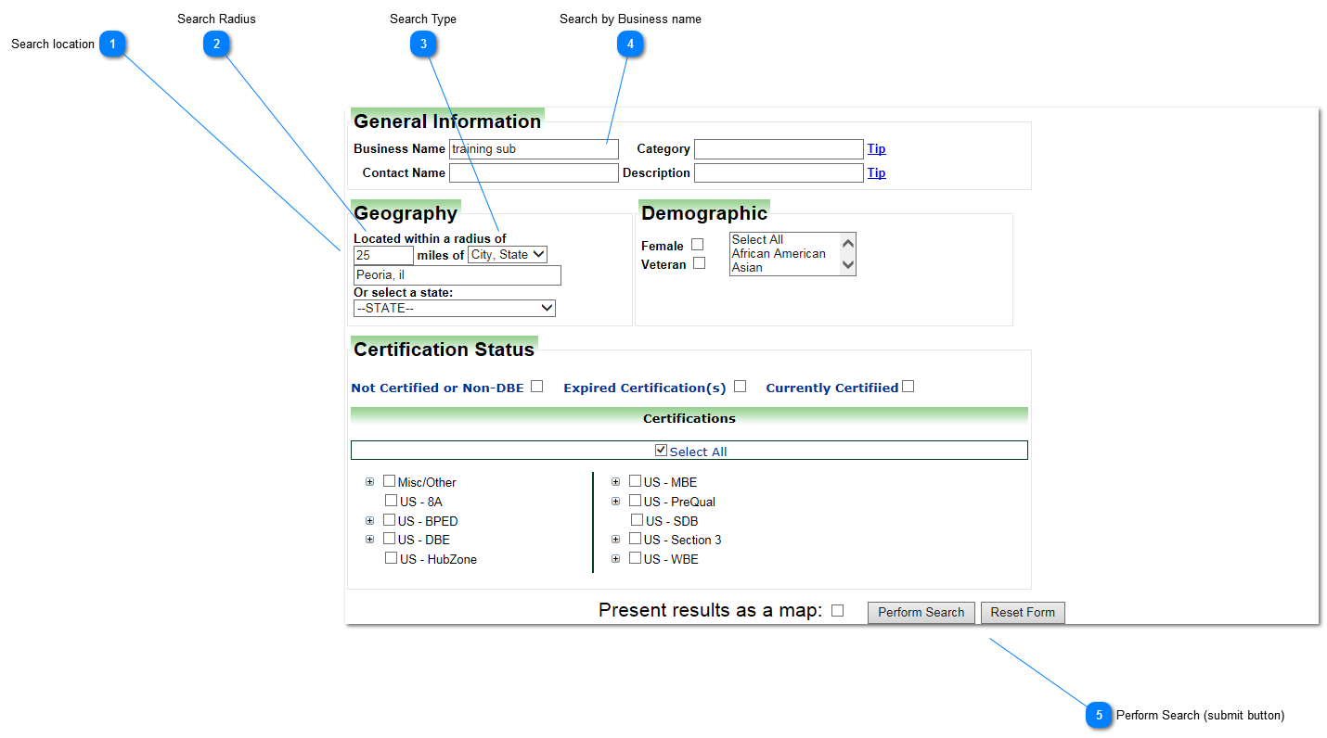Open the Category Tip link
The image size is (1327, 738).
pyautogui.click(x=876, y=148)
